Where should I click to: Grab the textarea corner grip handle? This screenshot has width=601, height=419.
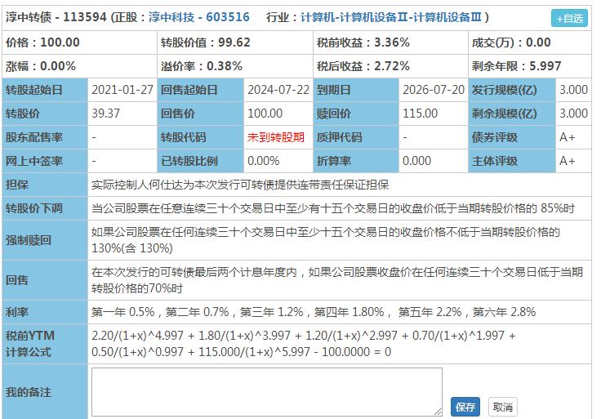pyautogui.click(x=439, y=412)
